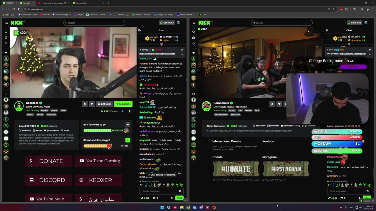Click Get KICKs on right page

click(355, 23)
